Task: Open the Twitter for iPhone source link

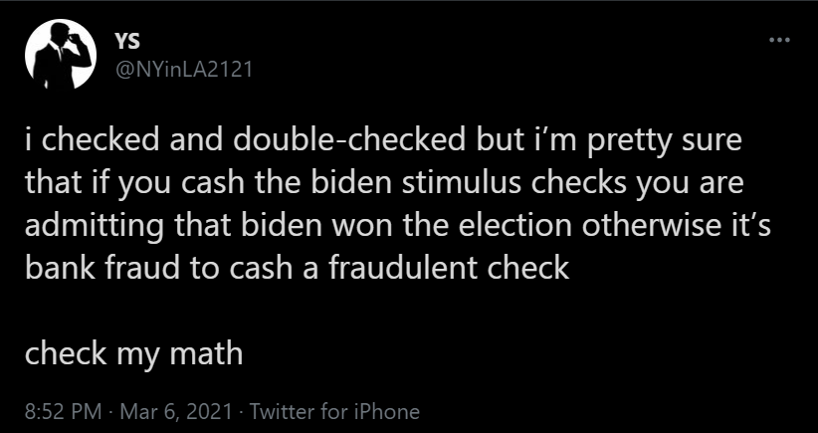Action: [x=332, y=411]
